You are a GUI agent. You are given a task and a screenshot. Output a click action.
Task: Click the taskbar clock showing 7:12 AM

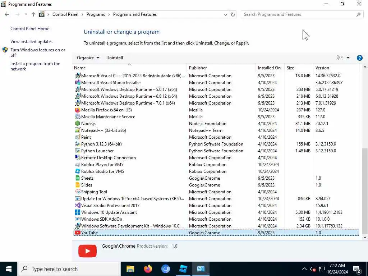coord(337,269)
